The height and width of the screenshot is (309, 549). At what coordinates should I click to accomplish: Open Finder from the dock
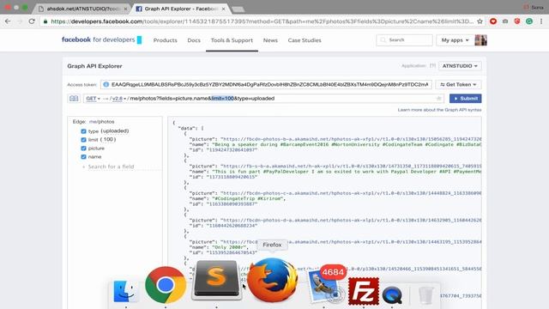click(x=126, y=292)
